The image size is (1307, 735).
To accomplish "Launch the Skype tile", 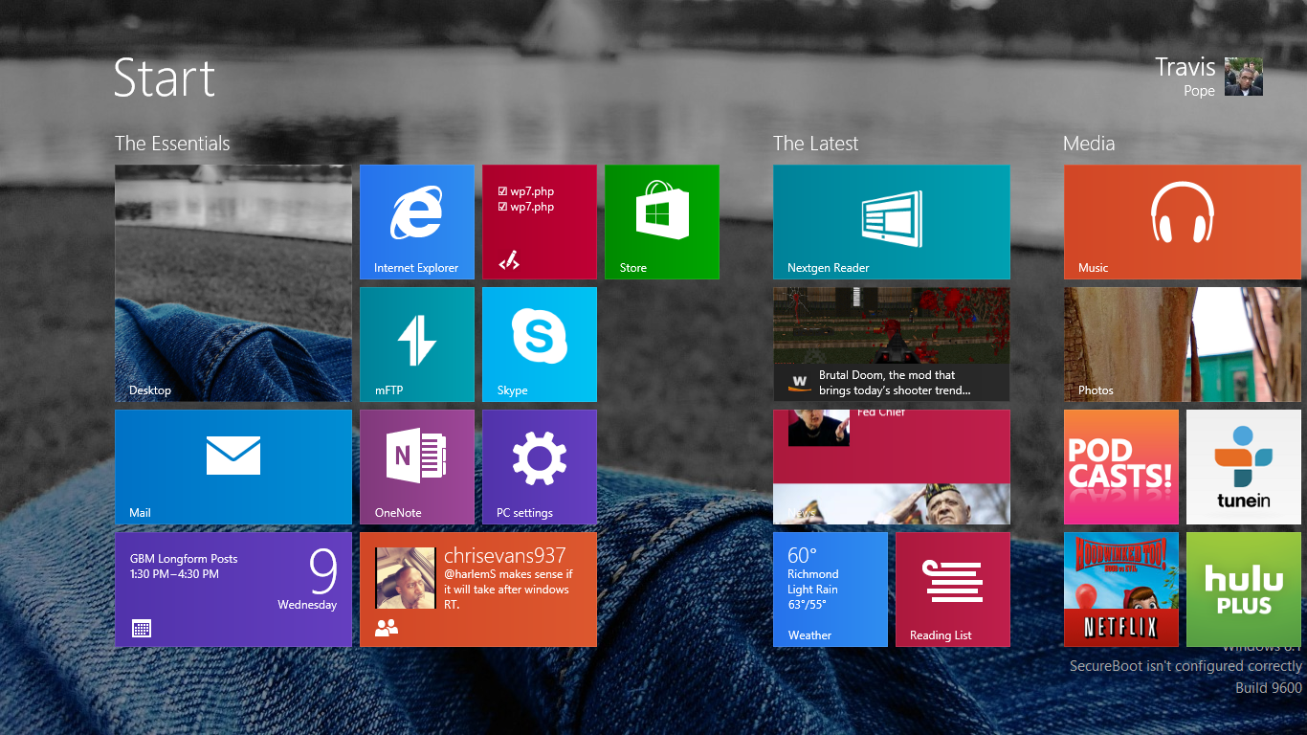I will [x=540, y=345].
